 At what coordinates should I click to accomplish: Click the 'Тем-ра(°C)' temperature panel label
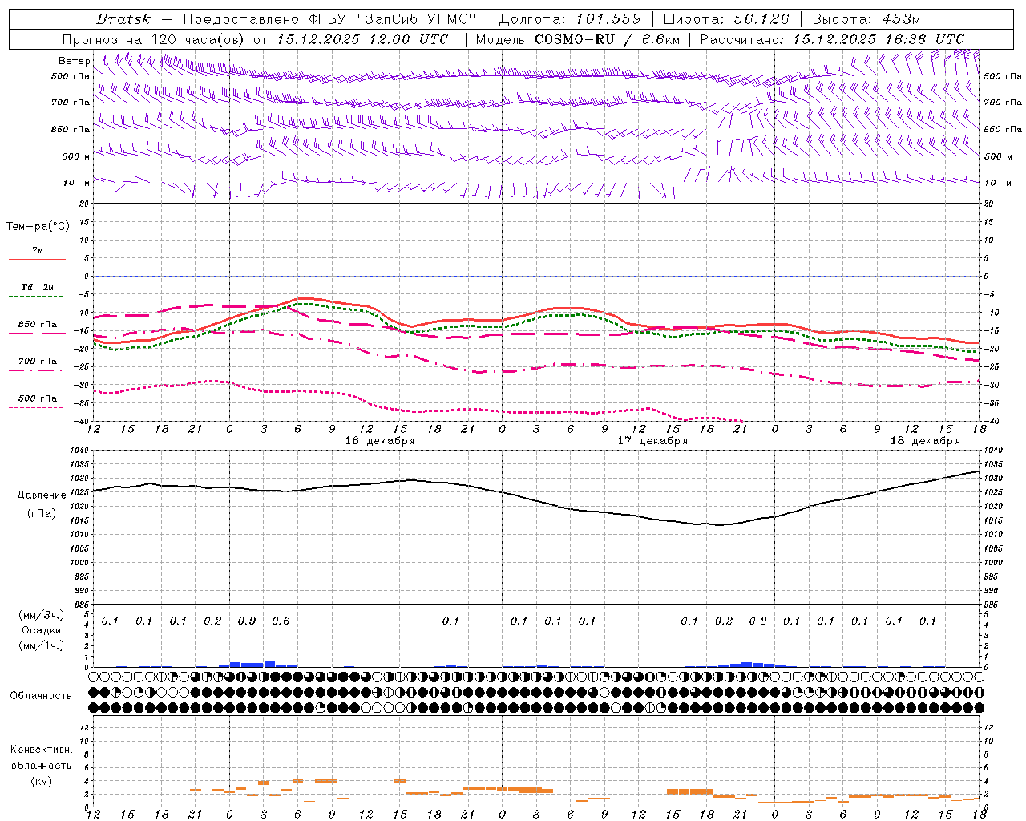[38, 227]
